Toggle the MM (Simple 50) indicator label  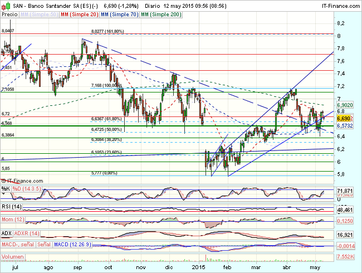[x=39, y=14]
